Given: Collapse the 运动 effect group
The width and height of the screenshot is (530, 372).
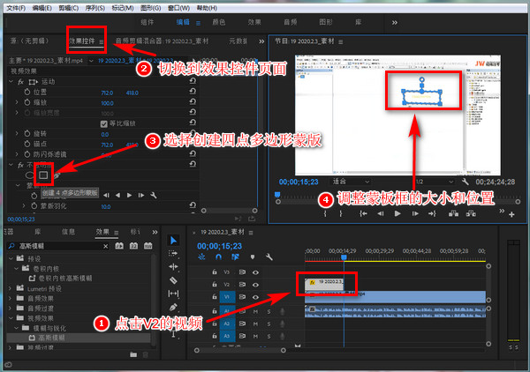Looking at the screenshot, I should click(11, 82).
